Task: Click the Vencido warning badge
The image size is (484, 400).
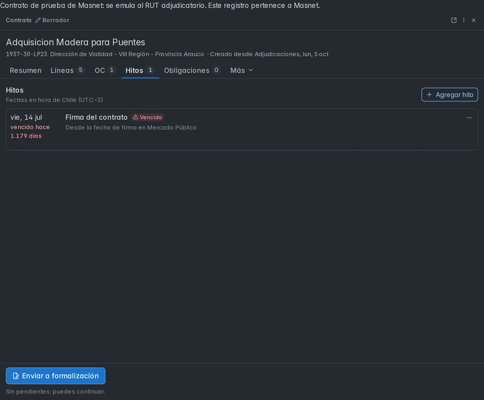Action: pyautogui.click(x=148, y=117)
